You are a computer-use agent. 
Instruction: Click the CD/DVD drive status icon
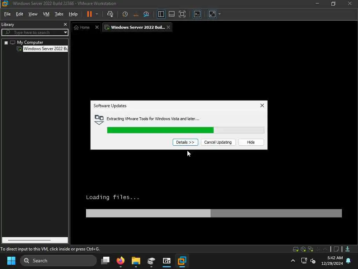(x=303, y=249)
